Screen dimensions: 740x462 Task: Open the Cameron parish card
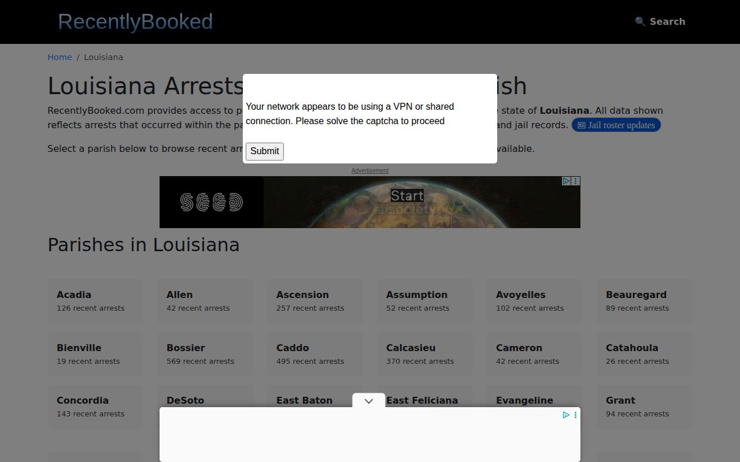pos(535,354)
